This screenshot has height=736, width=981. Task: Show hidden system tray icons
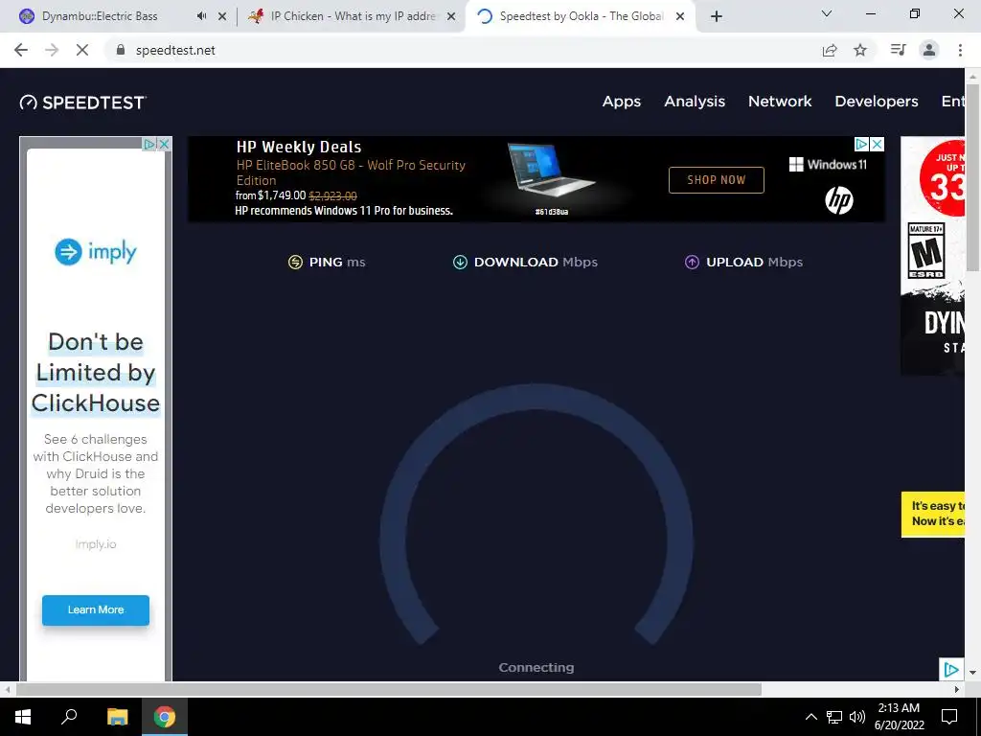tap(810, 717)
